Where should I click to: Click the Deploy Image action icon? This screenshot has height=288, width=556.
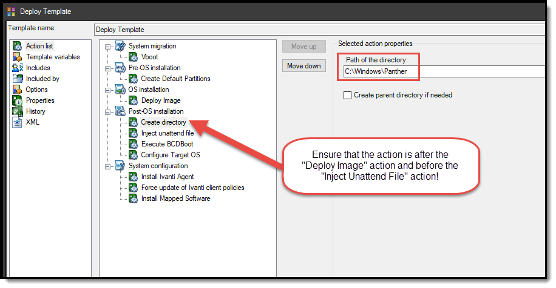coord(134,100)
